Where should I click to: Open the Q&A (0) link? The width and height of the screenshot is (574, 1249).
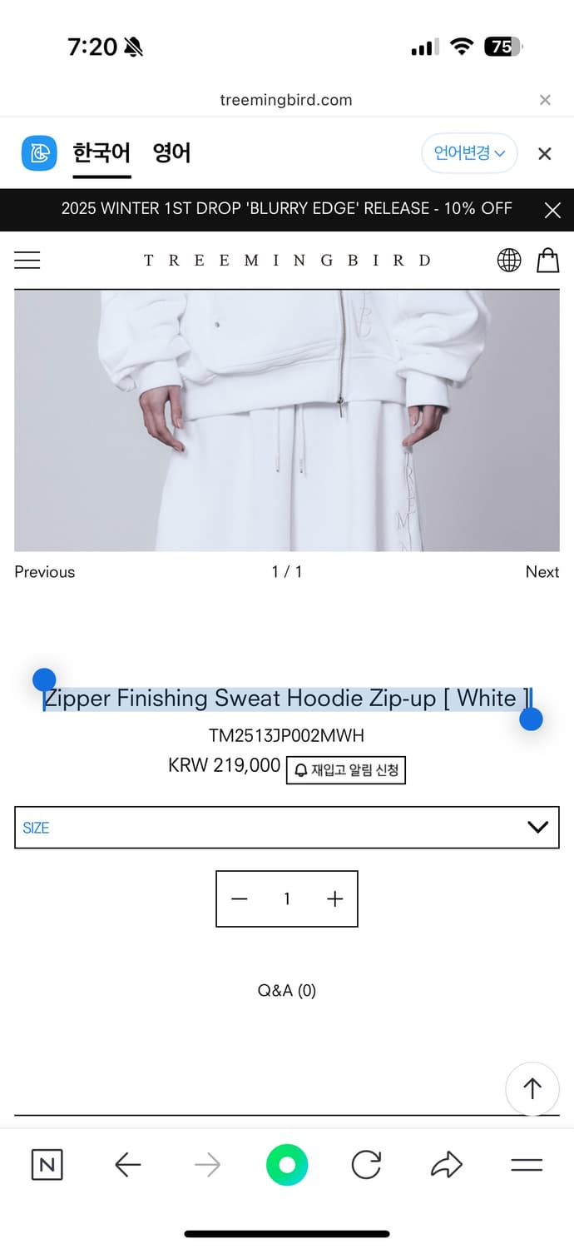click(x=287, y=990)
